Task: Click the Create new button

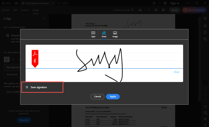Action: coord(62,3)
